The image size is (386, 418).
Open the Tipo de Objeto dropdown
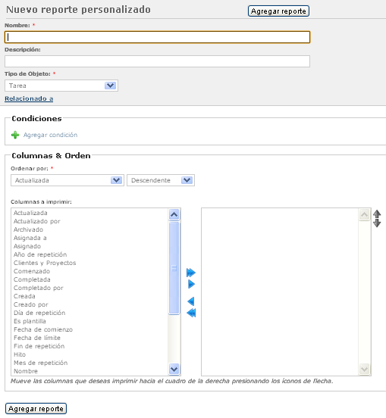coord(61,86)
